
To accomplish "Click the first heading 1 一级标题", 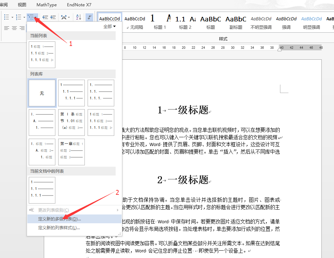I will (183, 110).
